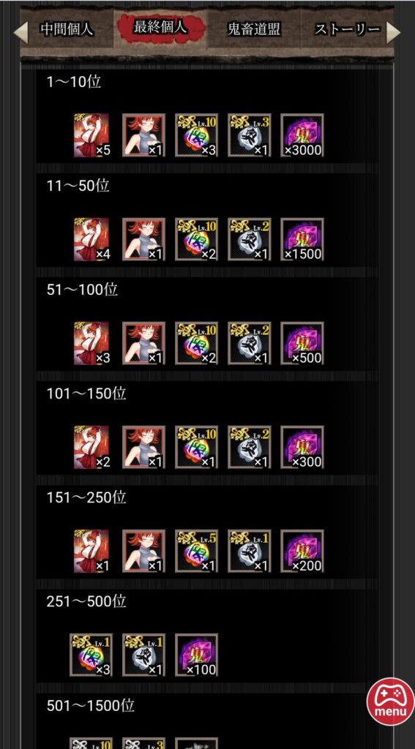Switch to the 中間個人 tab
Image resolution: width=415 pixels, height=749 pixels.
[x=67, y=29]
